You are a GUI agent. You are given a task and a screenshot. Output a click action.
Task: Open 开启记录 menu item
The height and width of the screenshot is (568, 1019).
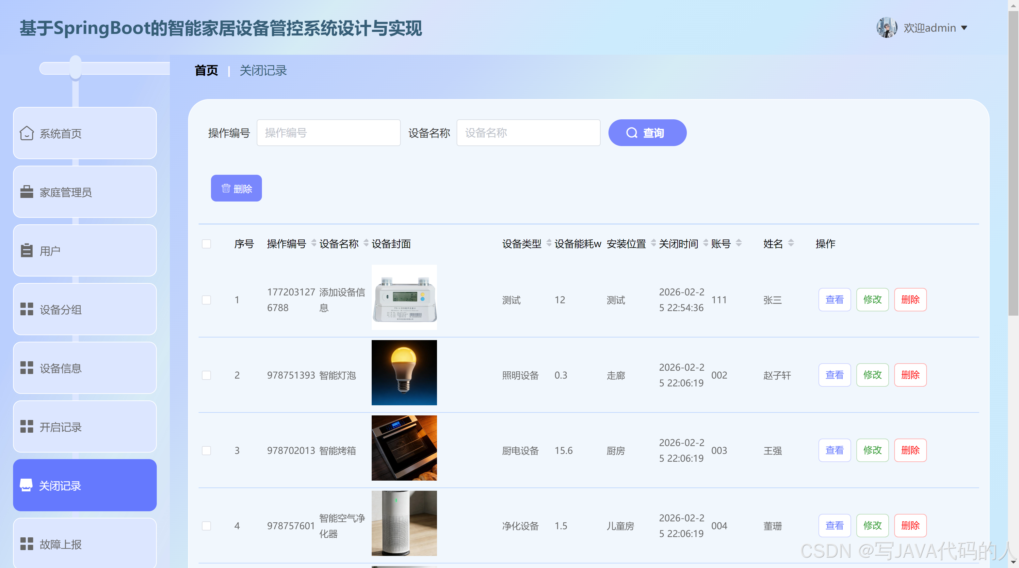click(85, 426)
